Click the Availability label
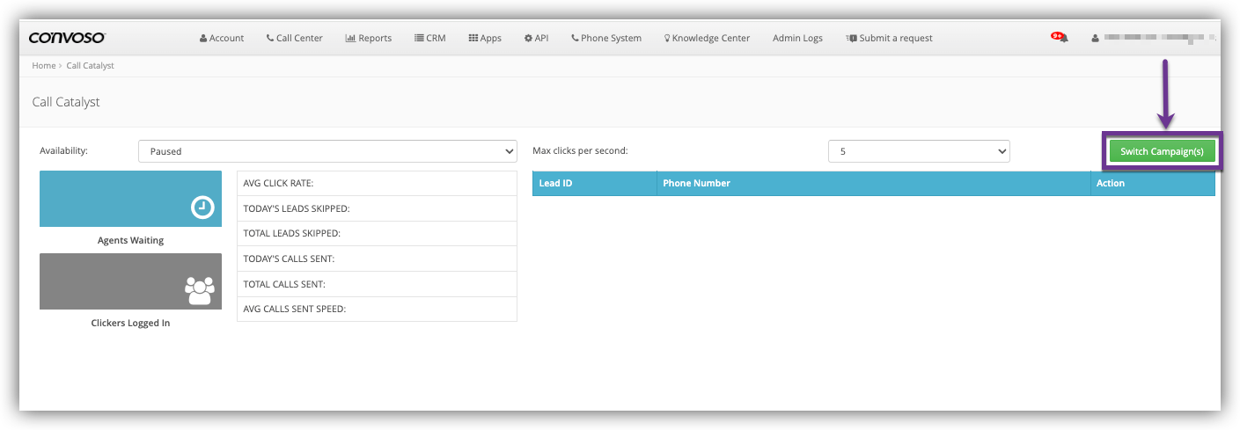 pyautogui.click(x=63, y=150)
